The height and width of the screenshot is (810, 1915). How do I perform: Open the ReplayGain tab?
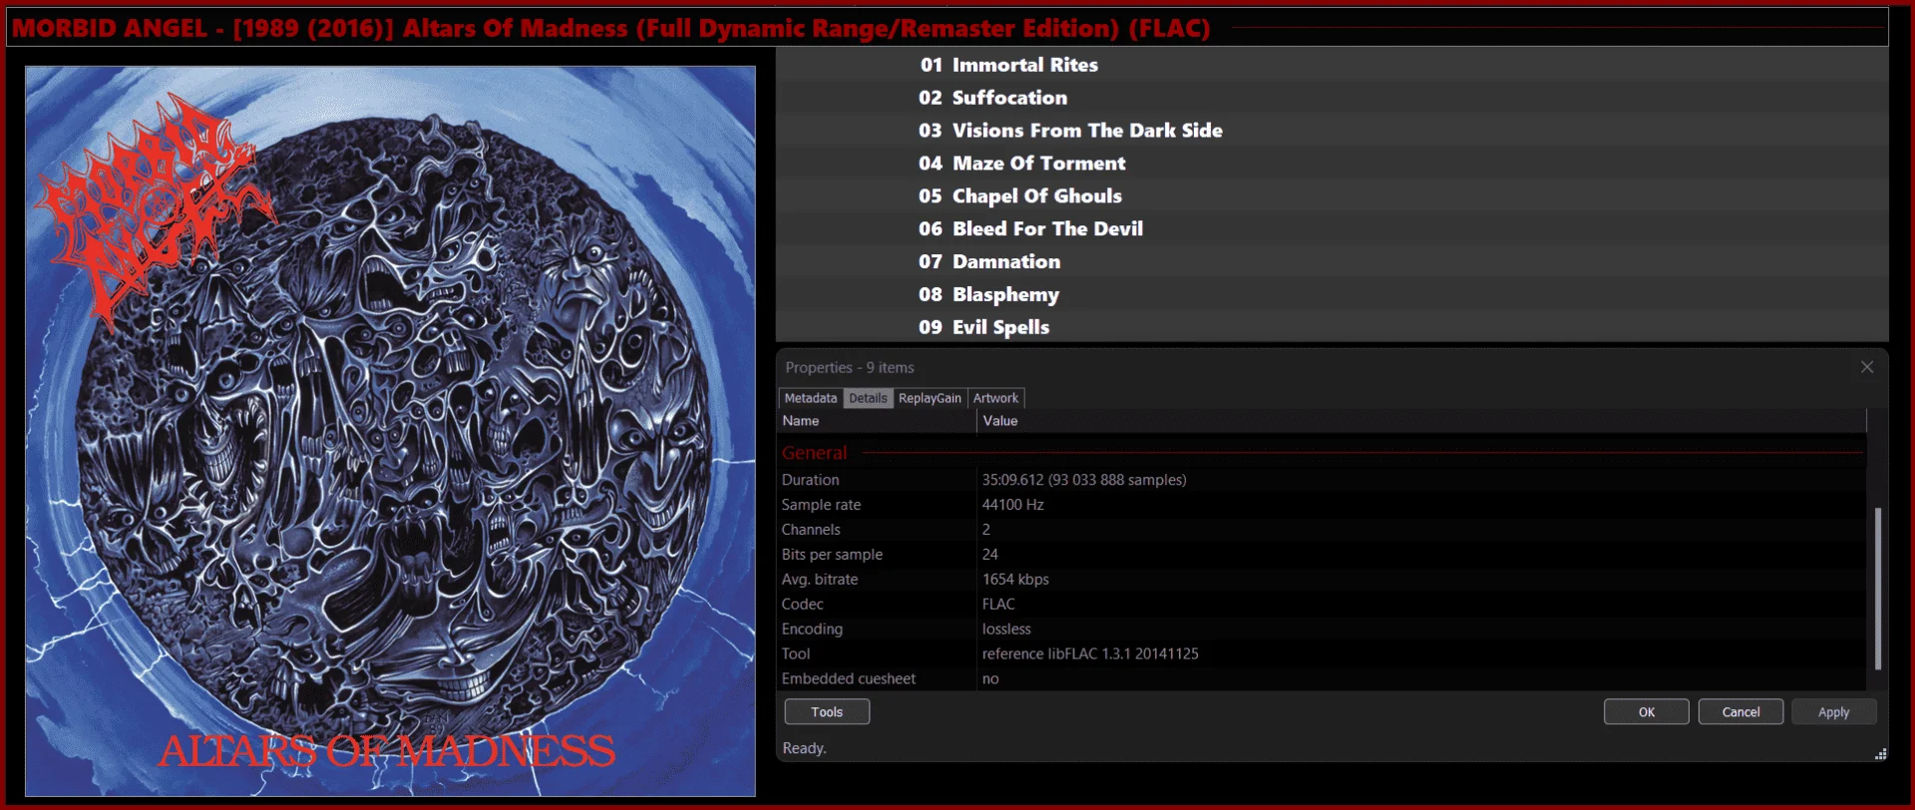coord(930,398)
